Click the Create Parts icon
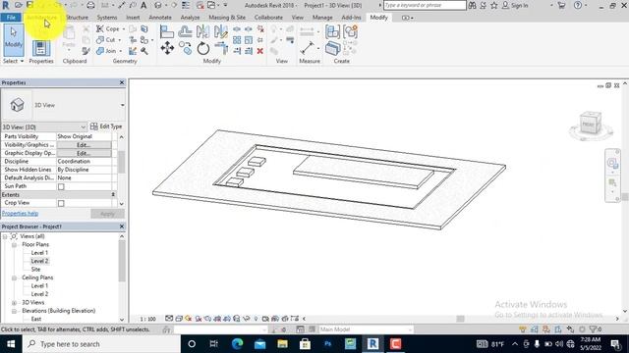This screenshot has height=353, width=629. pos(332,48)
